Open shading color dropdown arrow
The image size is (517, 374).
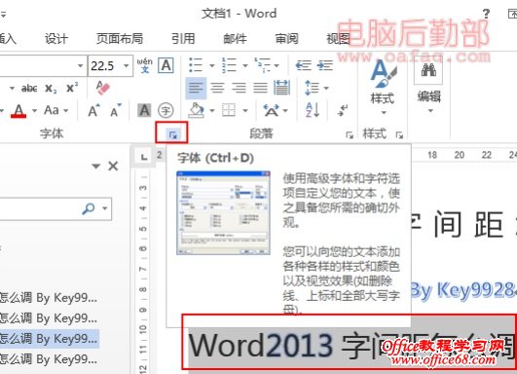point(212,110)
